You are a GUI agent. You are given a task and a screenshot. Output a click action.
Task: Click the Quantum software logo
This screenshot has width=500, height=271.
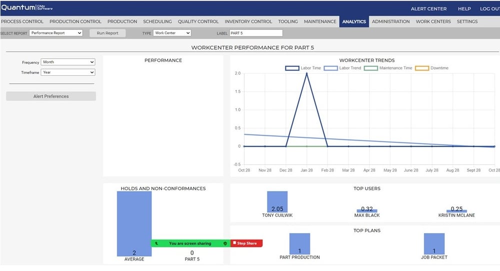coord(27,8)
